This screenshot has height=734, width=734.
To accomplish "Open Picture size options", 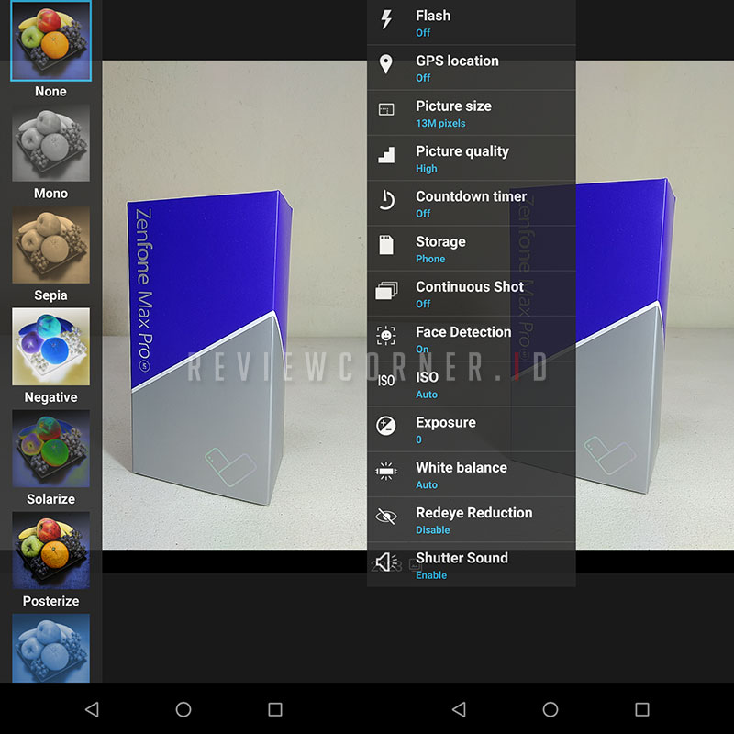I will (453, 113).
